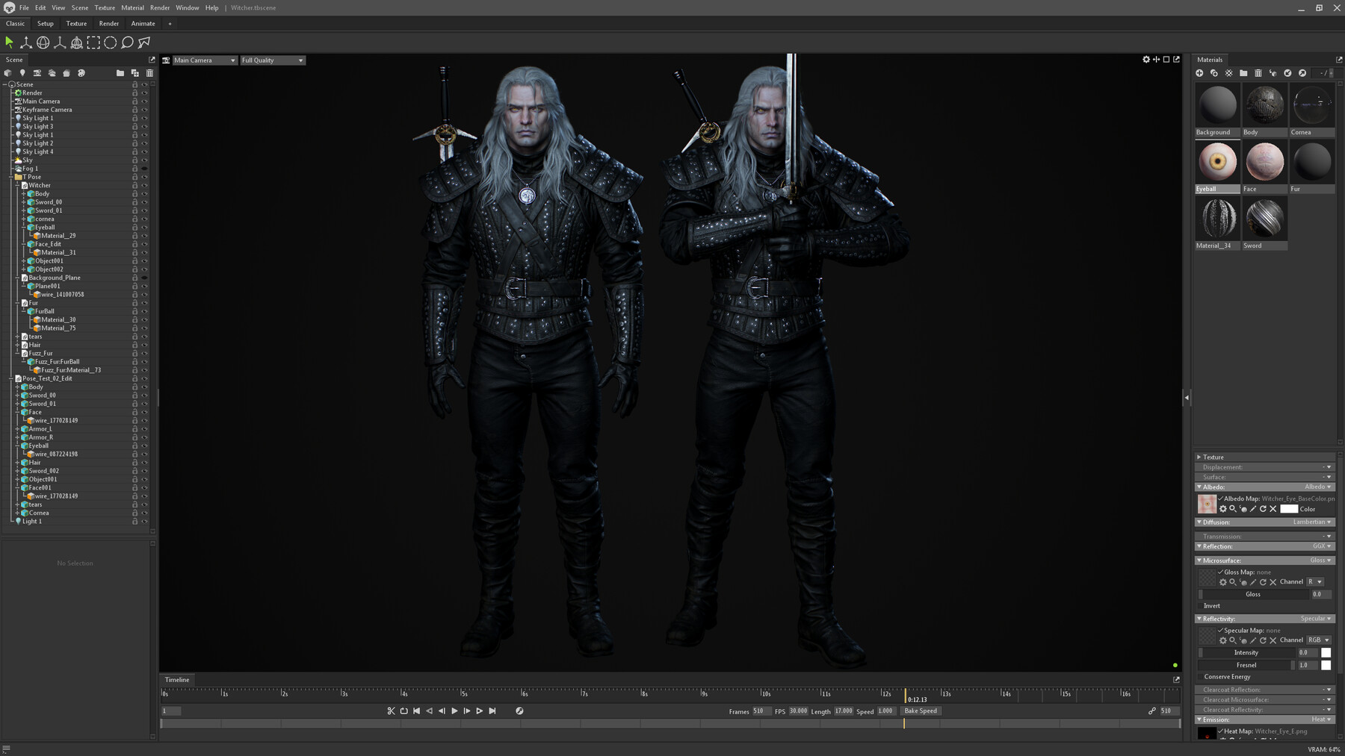This screenshot has height=756, width=1345.
Task: Enable the Invert checkbox under Gloss
Action: click(x=1202, y=605)
